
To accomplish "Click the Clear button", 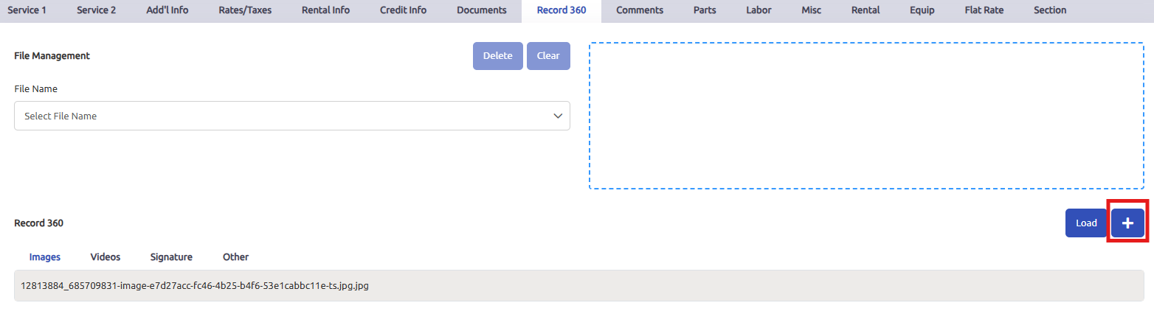I will (x=548, y=56).
